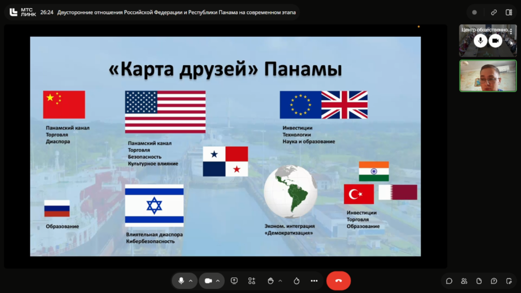The image size is (521, 293).
Task: Toggle the microphone in bottom toolbar
Action: coord(181,281)
